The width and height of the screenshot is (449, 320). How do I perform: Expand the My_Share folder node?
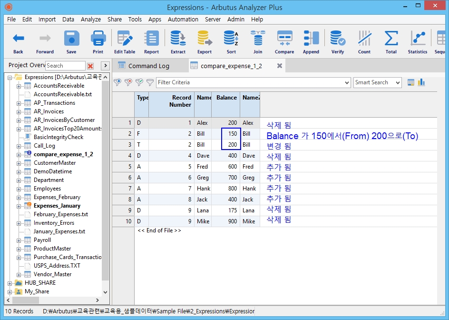[x=10, y=292]
